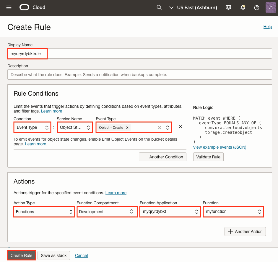This screenshot has height=262, width=278.
Task: Clear all selected event types
Action: pyautogui.click(x=159, y=128)
